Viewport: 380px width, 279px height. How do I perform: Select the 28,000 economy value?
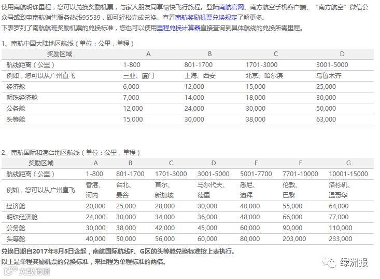pos(165,206)
